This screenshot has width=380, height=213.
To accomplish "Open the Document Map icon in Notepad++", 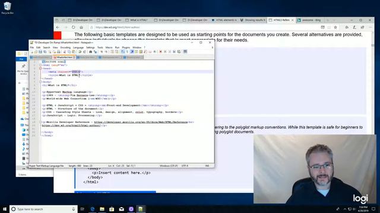I will coord(141,51).
